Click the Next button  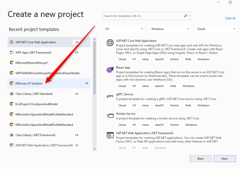point(225,159)
